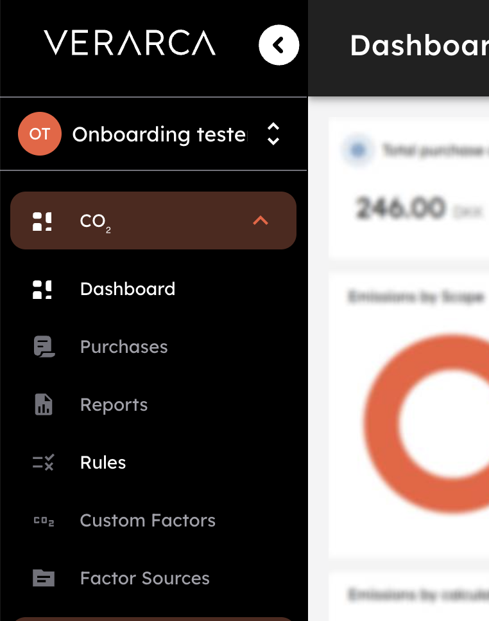Click the Reports chart document icon
This screenshot has height=621, width=489.
tap(44, 404)
